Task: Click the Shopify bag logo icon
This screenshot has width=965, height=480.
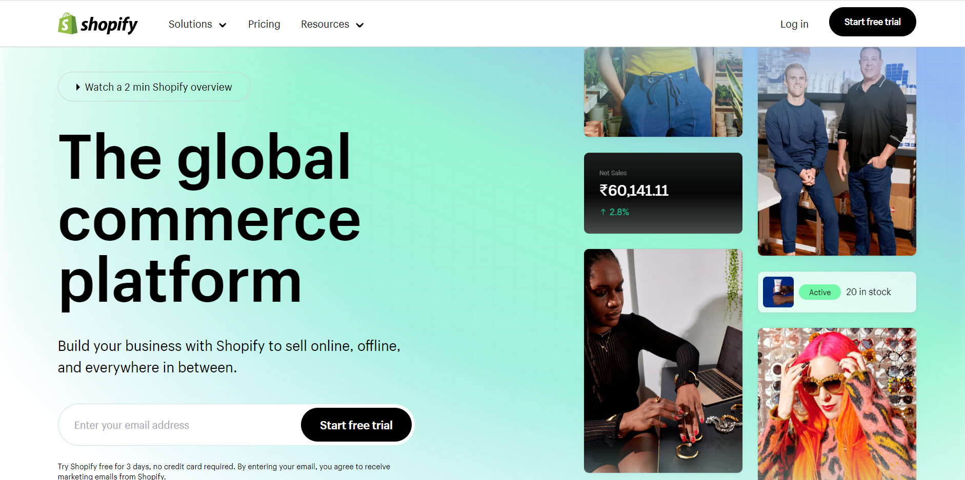Action: (x=67, y=24)
